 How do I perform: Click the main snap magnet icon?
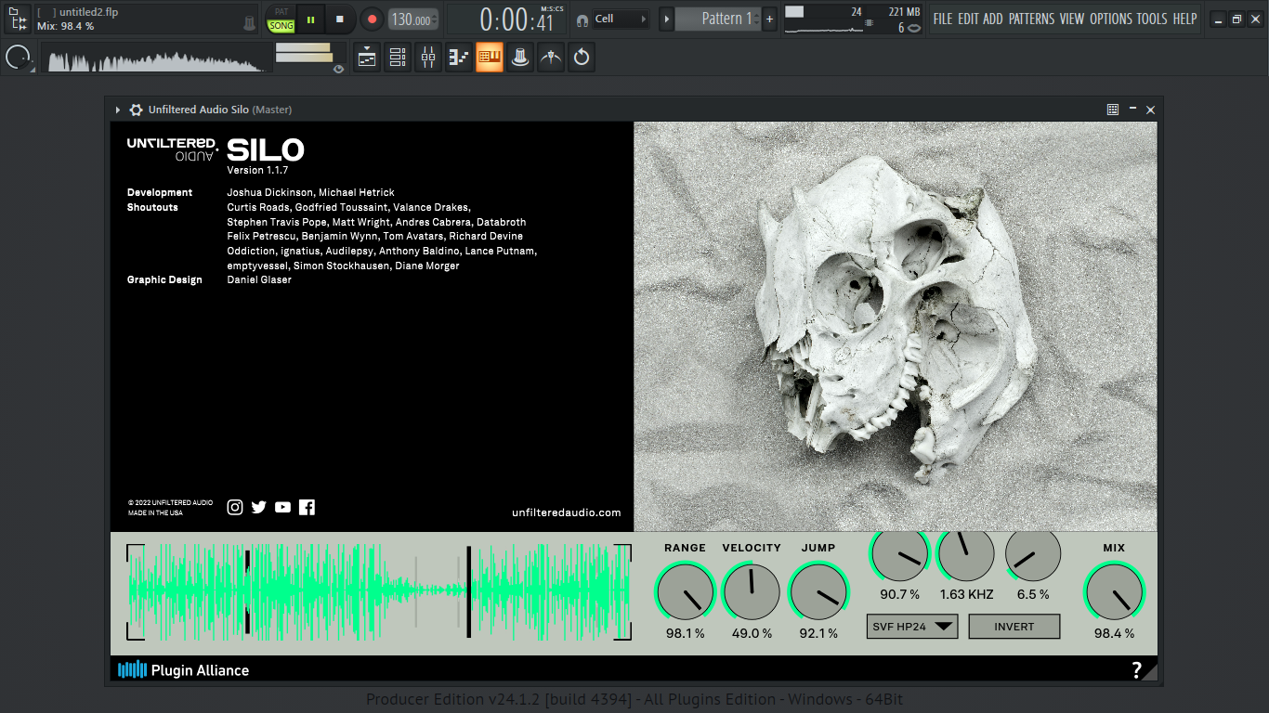[x=582, y=19]
